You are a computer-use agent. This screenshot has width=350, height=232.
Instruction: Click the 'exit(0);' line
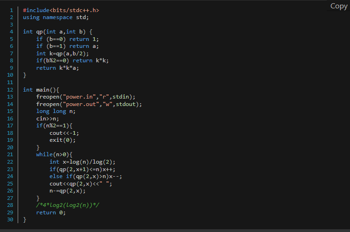pos(62,140)
